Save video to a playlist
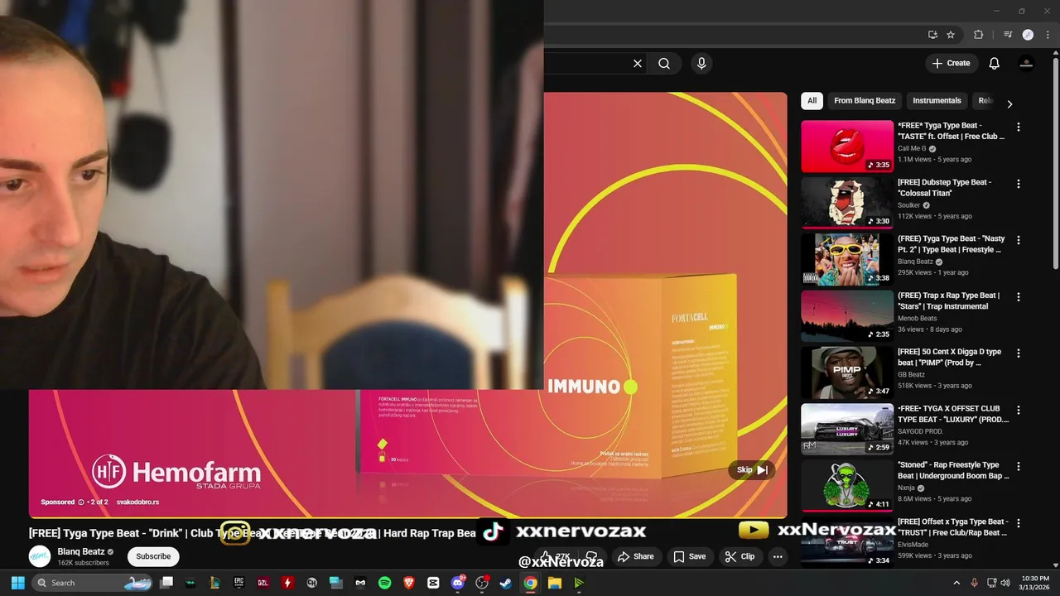The image size is (1060, 596). point(689,556)
